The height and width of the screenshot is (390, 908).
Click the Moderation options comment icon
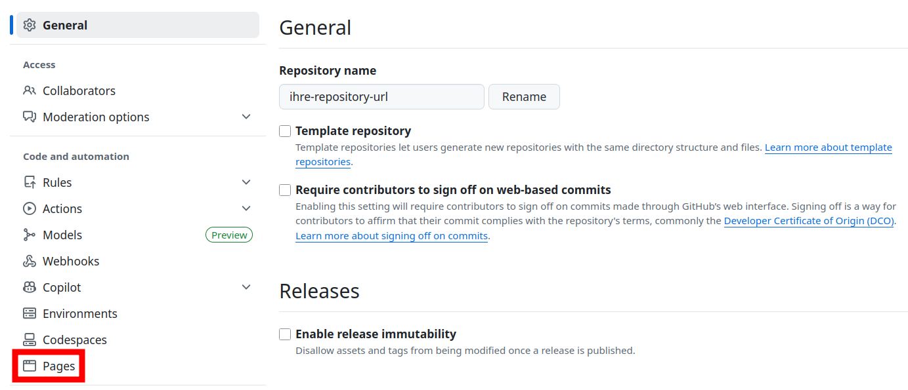(x=29, y=117)
